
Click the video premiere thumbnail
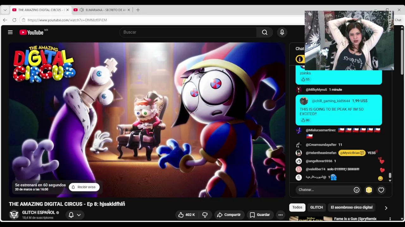coord(147,120)
